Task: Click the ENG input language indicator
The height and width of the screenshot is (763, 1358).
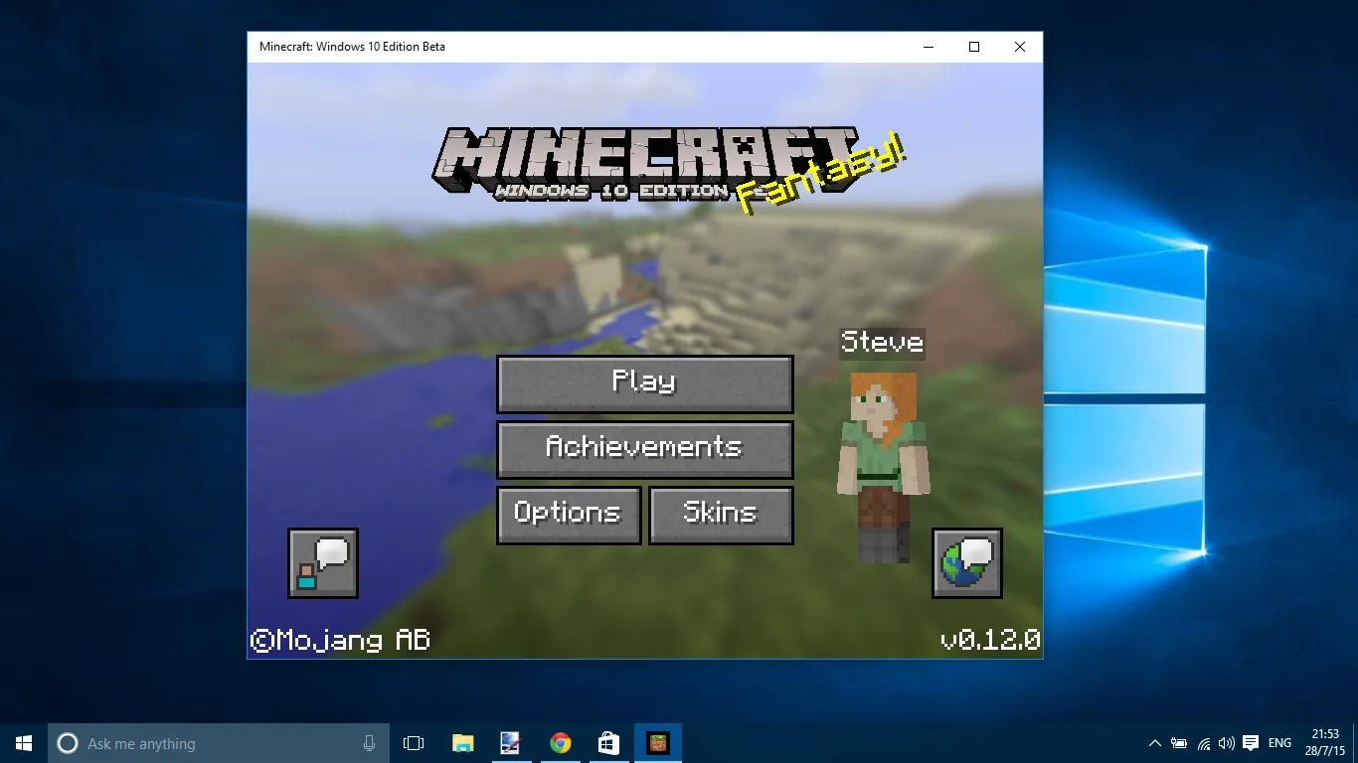Action: 1280,743
